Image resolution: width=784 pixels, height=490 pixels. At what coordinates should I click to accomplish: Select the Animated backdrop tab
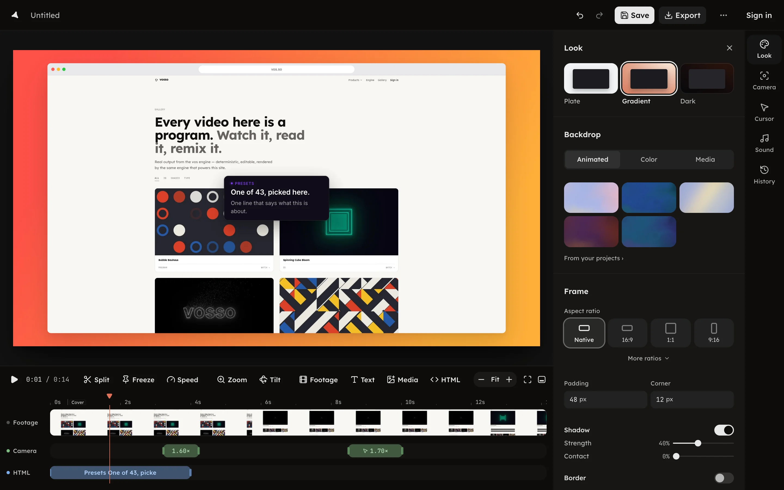pyautogui.click(x=593, y=160)
